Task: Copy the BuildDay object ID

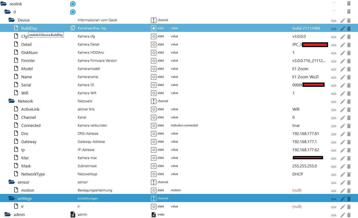Action: [73, 28]
